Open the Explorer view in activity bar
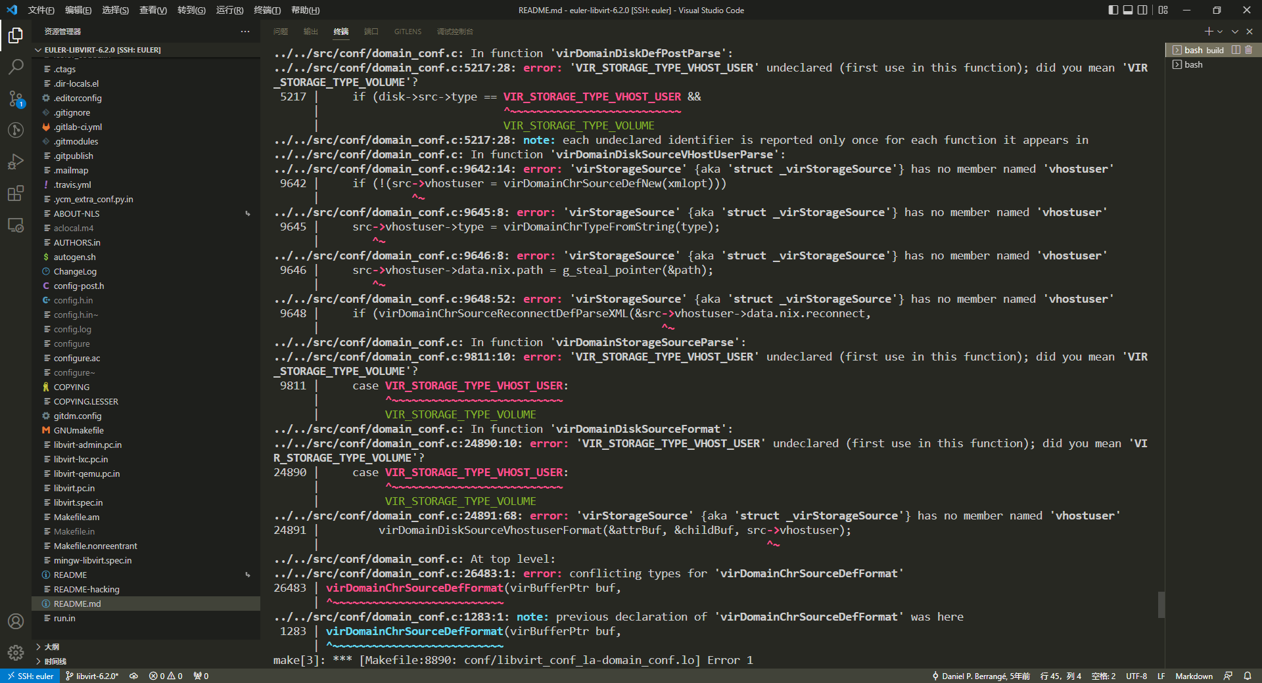 [16, 35]
